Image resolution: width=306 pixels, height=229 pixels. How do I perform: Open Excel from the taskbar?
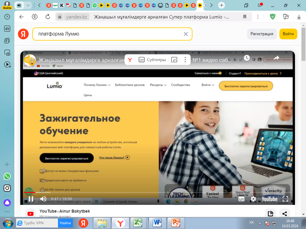click(x=137, y=223)
